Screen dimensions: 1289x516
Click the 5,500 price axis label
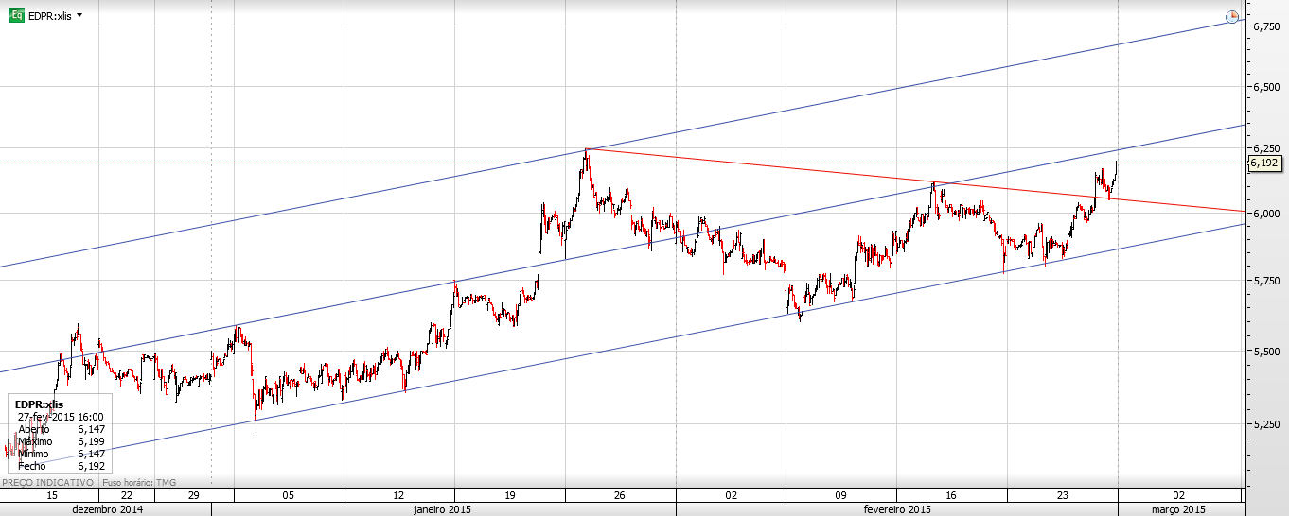coord(1265,351)
